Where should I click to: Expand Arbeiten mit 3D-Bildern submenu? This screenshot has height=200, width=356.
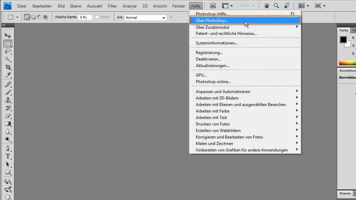245,98
